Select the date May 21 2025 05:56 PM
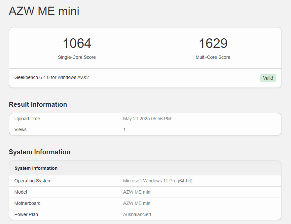Screen dimensions: 291x224 tap(147, 119)
